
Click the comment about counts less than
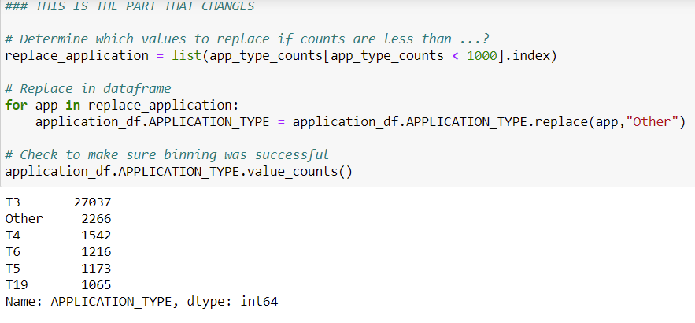247,39
